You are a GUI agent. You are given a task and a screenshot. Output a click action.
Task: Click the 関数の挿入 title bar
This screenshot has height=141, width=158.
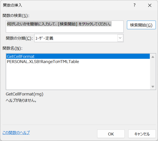66,5
